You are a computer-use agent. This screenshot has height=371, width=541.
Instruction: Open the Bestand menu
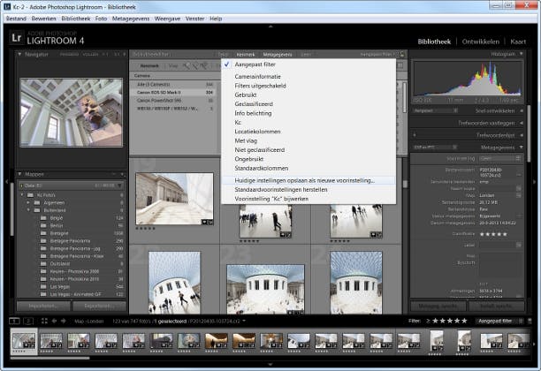[x=18, y=18]
